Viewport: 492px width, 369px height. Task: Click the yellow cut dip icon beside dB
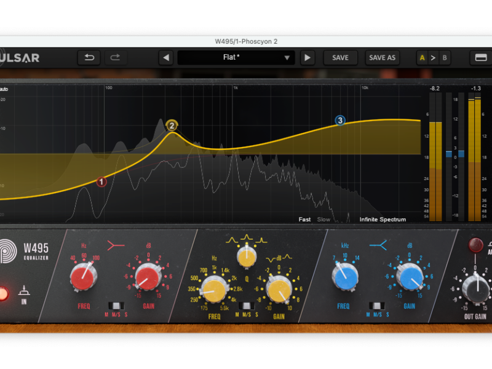tap(271, 260)
